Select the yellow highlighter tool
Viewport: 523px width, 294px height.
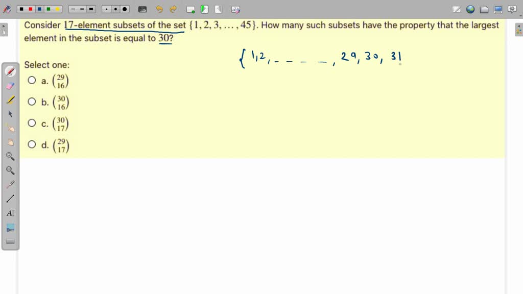click(x=10, y=100)
